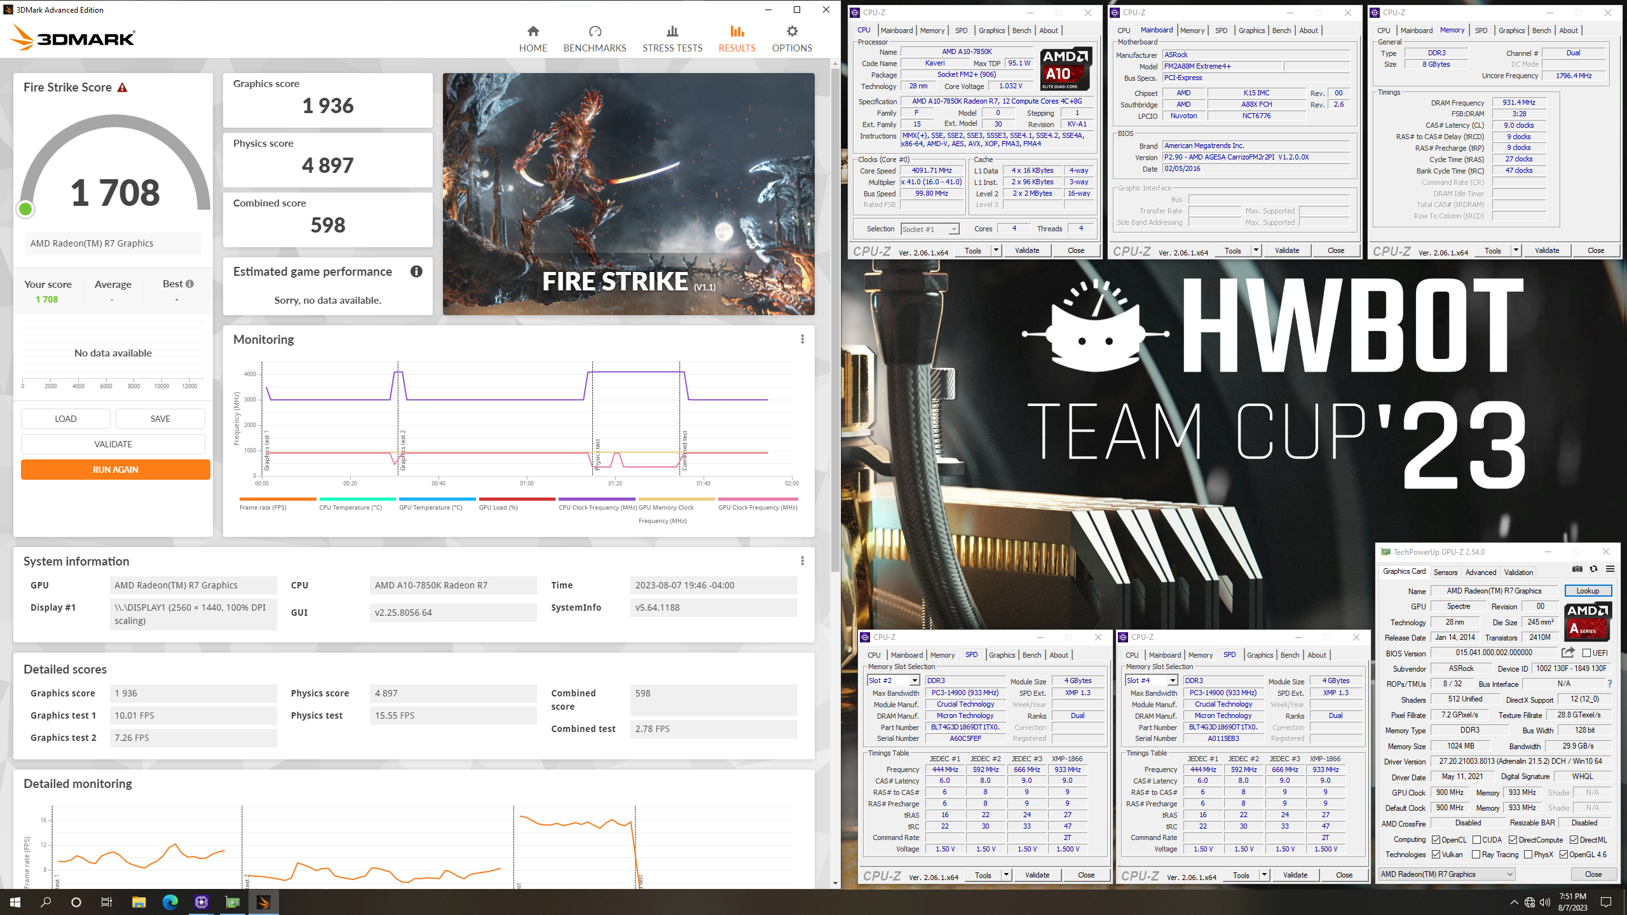Click the AMD A10 logo in CPU-Z
The image size is (1627, 915).
pyautogui.click(x=1066, y=69)
